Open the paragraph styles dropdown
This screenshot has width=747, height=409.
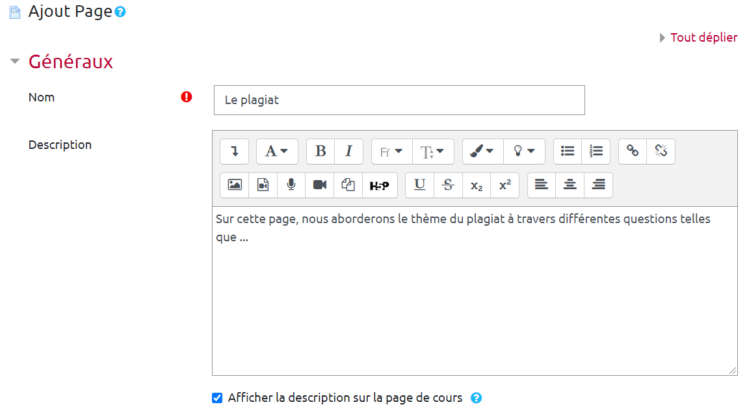(277, 152)
